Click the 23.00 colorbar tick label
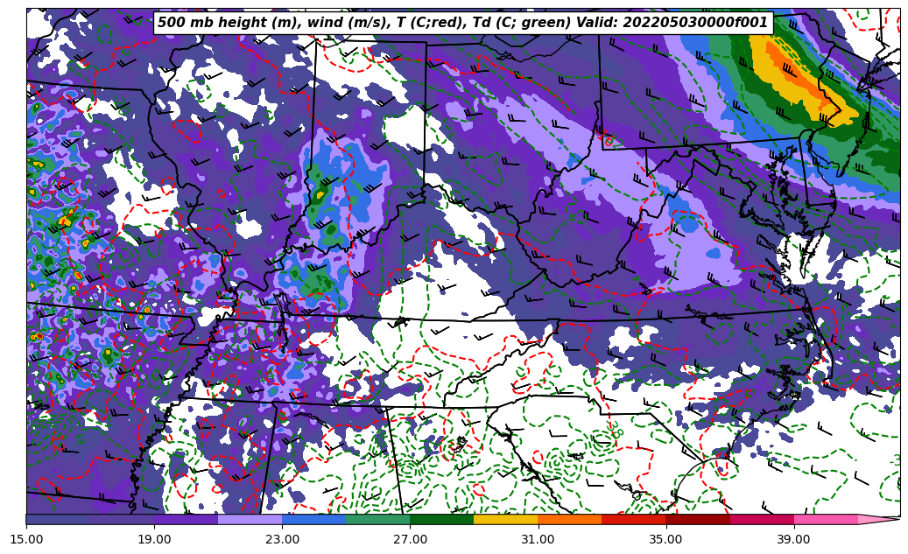 pos(283,539)
